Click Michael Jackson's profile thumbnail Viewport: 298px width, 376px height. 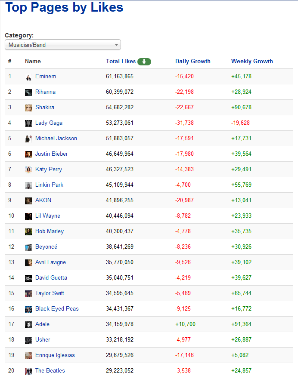(28, 139)
